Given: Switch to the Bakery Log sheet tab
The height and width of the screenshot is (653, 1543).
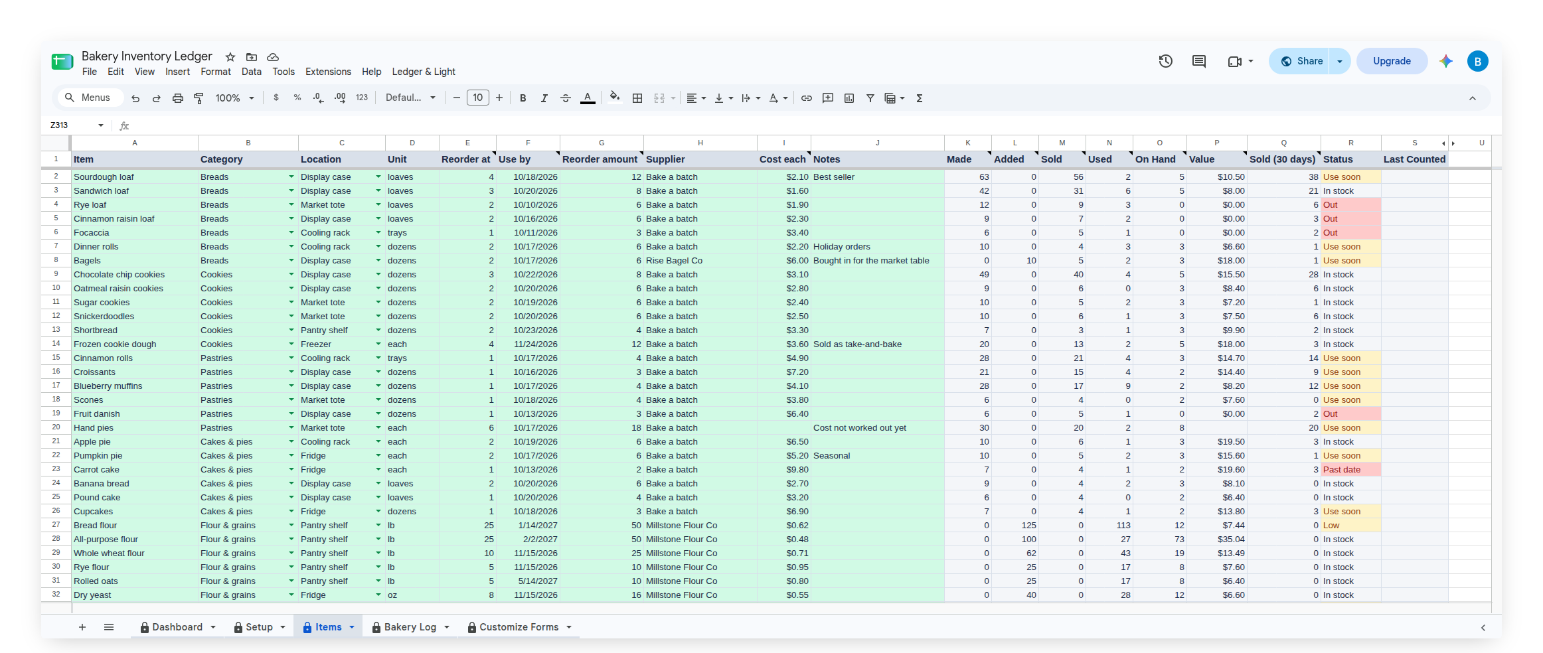Looking at the screenshot, I should tap(410, 627).
